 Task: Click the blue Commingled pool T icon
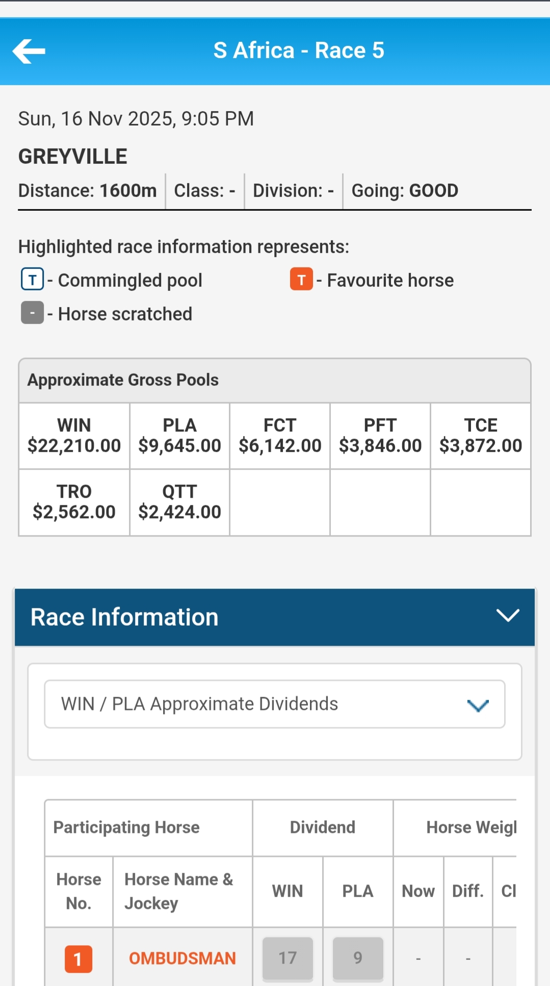32,280
